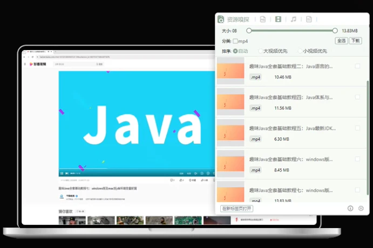Check the 10.46 MB video's checkbox
Screen dimensions: 373x248
(x=357, y=66)
